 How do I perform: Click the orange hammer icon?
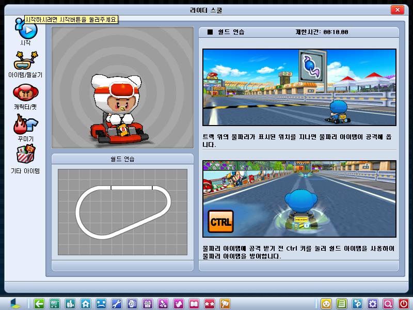click(x=225, y=304)
